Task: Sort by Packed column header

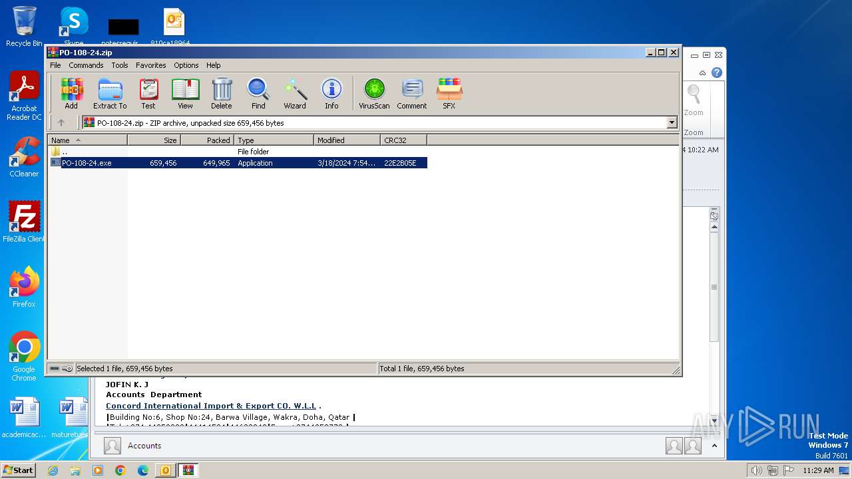Action: click(x=207, y=140)
